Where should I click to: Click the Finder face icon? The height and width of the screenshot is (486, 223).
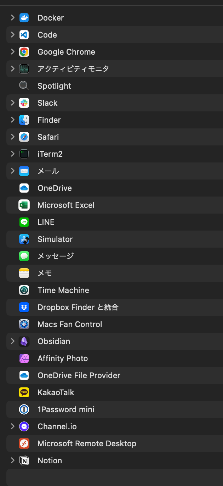24,120
